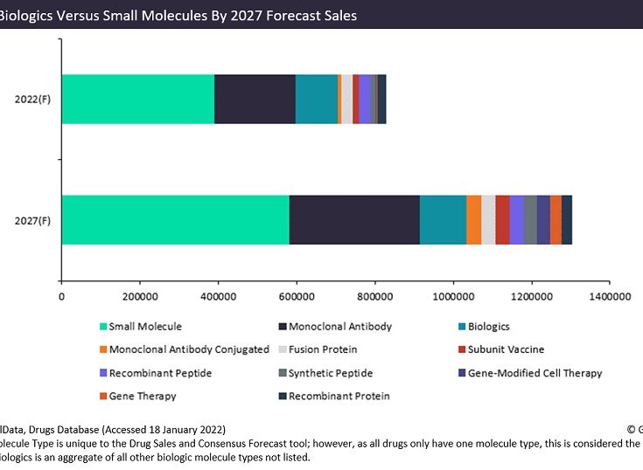
Task: Click the Recombinant Peptide legend swatch
Action: click(x=102, y=373)
